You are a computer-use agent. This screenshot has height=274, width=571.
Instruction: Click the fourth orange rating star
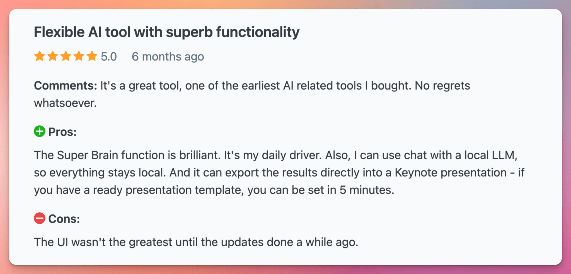click(79, 56)
